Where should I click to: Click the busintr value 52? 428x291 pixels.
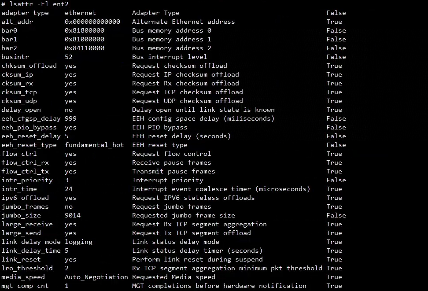pos(69,57)
